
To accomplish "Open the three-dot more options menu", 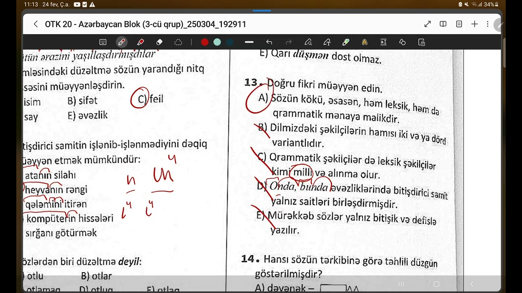I will click(487, 24).
